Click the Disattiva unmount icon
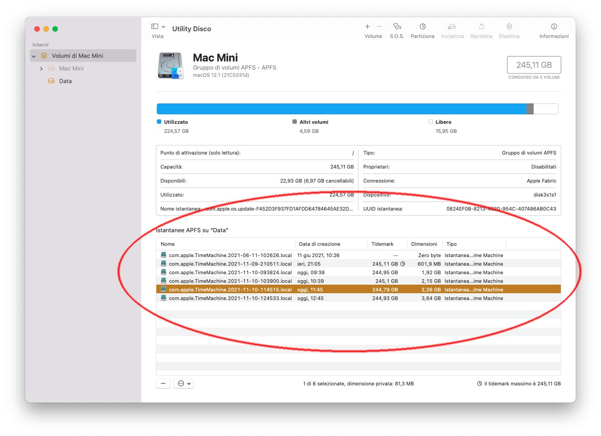 click(509, 27)
